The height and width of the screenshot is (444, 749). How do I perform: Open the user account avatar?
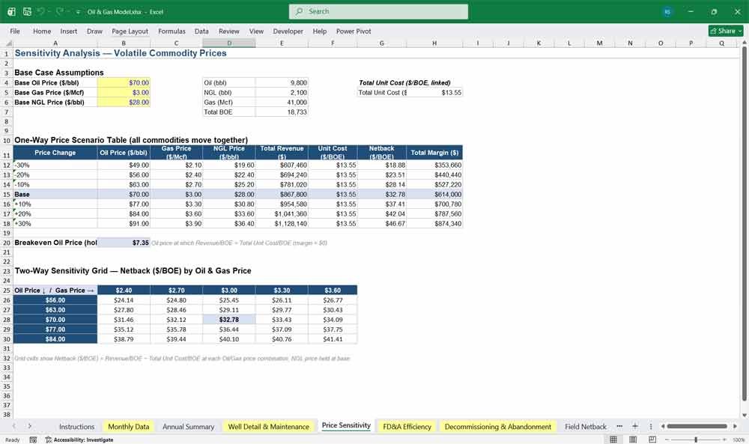[x=667, y=11]
